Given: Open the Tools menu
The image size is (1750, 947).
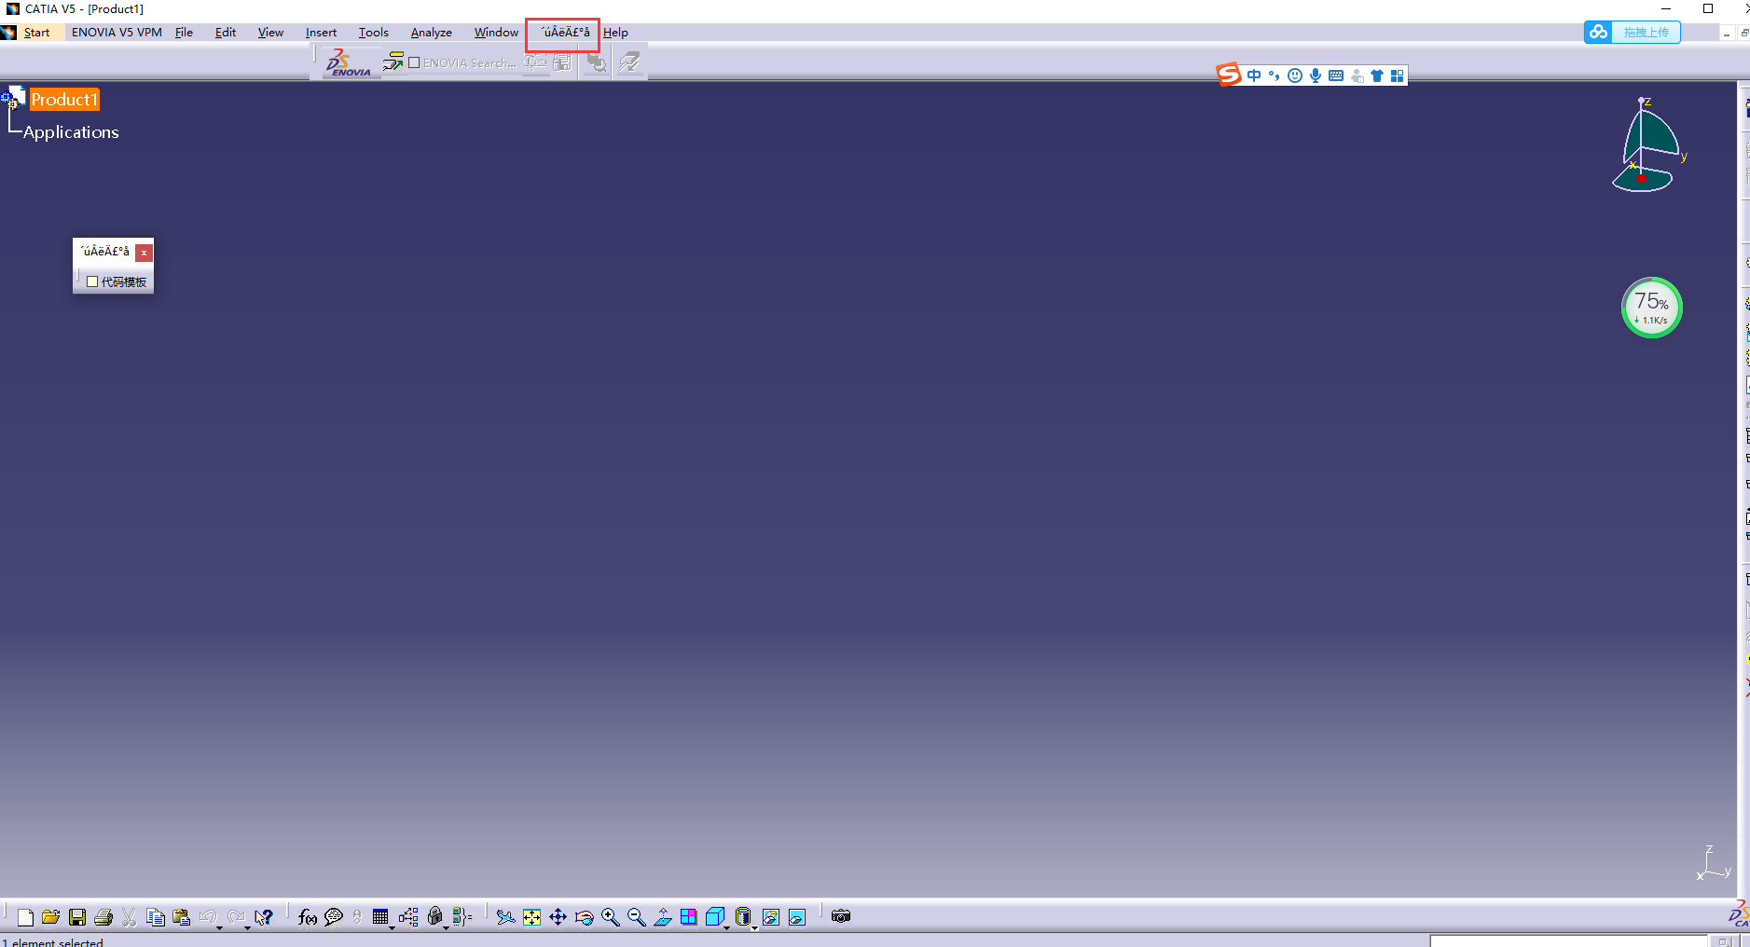Looking at the screenshot, I should (x=373, y=32).
